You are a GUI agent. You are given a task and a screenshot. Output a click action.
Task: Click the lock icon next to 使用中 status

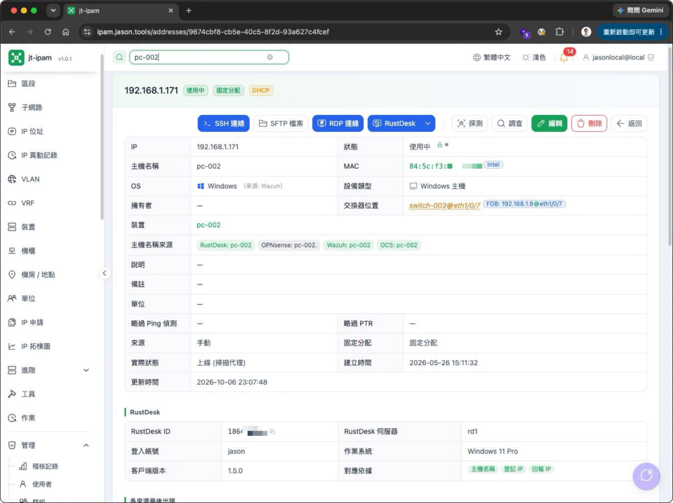tap(440, 145)
